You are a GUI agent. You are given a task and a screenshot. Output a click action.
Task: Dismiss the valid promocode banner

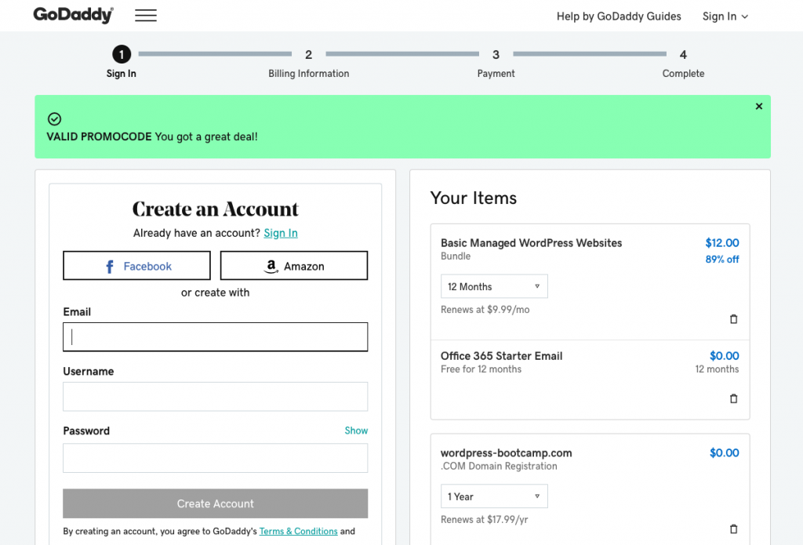759,106
